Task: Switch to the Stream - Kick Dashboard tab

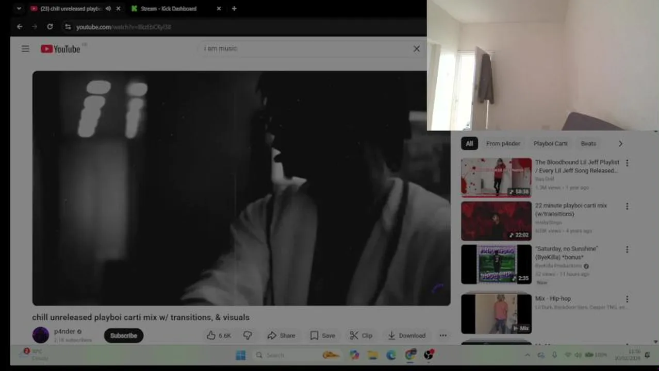Action: (169, 9)
